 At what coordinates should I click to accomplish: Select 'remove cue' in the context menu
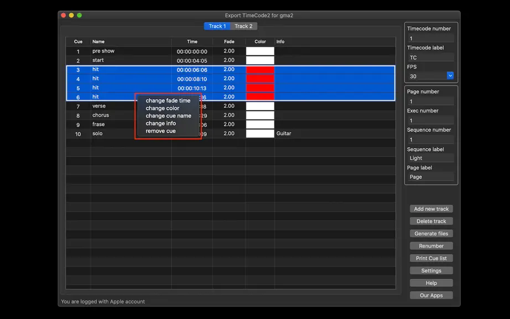(x=160, y=131)
